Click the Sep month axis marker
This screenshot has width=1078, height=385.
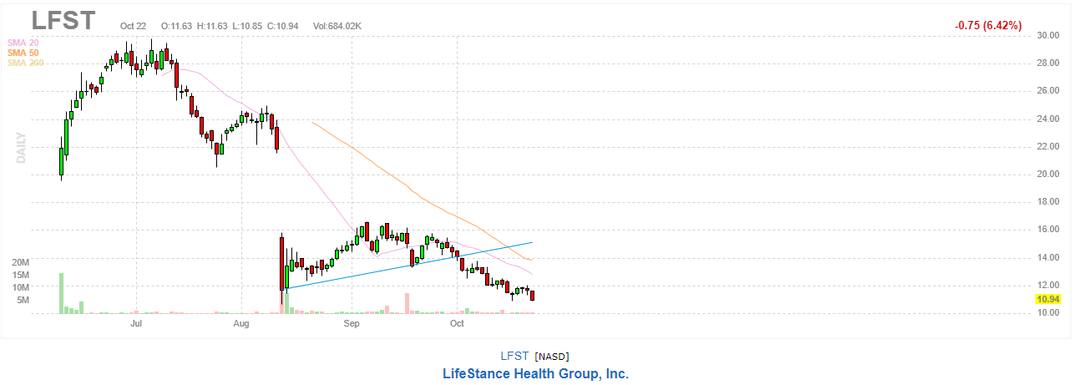click(x=352, y=322)
